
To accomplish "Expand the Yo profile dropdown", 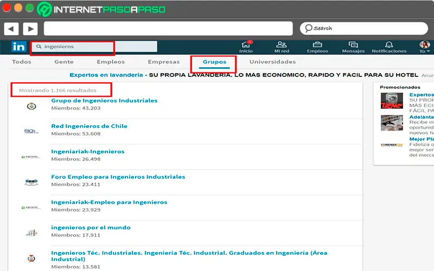I will click(424, 51).
